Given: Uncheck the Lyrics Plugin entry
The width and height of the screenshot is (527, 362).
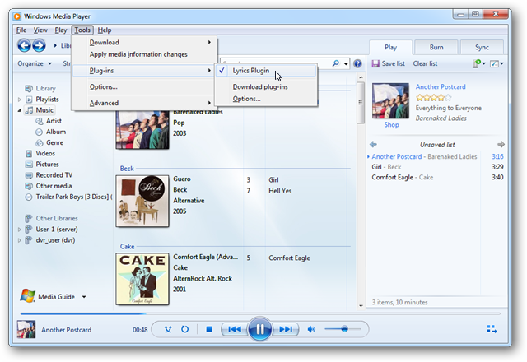Looking at the screenshot, I should click(x=266, y=71).
